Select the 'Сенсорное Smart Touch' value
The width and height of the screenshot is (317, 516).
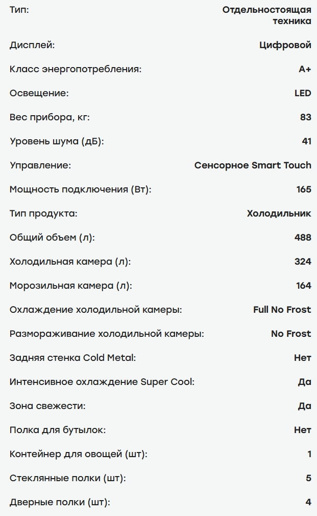coord(253,165)
